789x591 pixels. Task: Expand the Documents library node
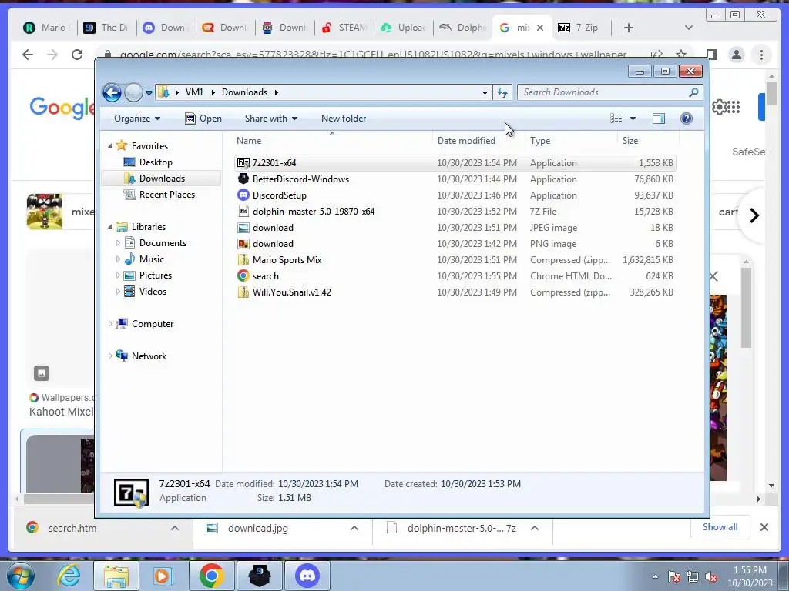pos(118,242)
